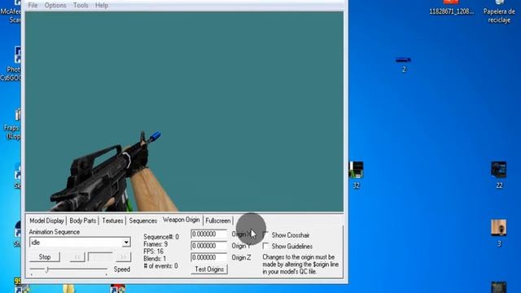The width and height of the screenshot is (521, 293).
Task: Open the File menu
Action: pyautogui.click(x=33, y=6)
